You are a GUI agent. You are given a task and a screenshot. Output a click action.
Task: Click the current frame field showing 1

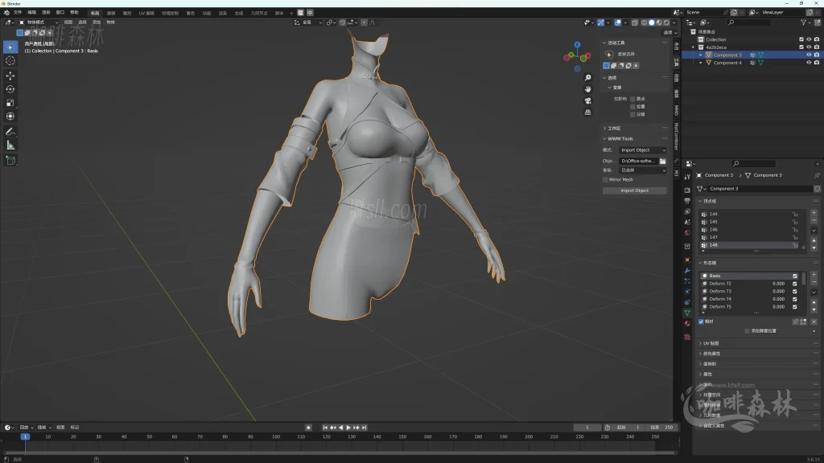[x=587, y=428]
